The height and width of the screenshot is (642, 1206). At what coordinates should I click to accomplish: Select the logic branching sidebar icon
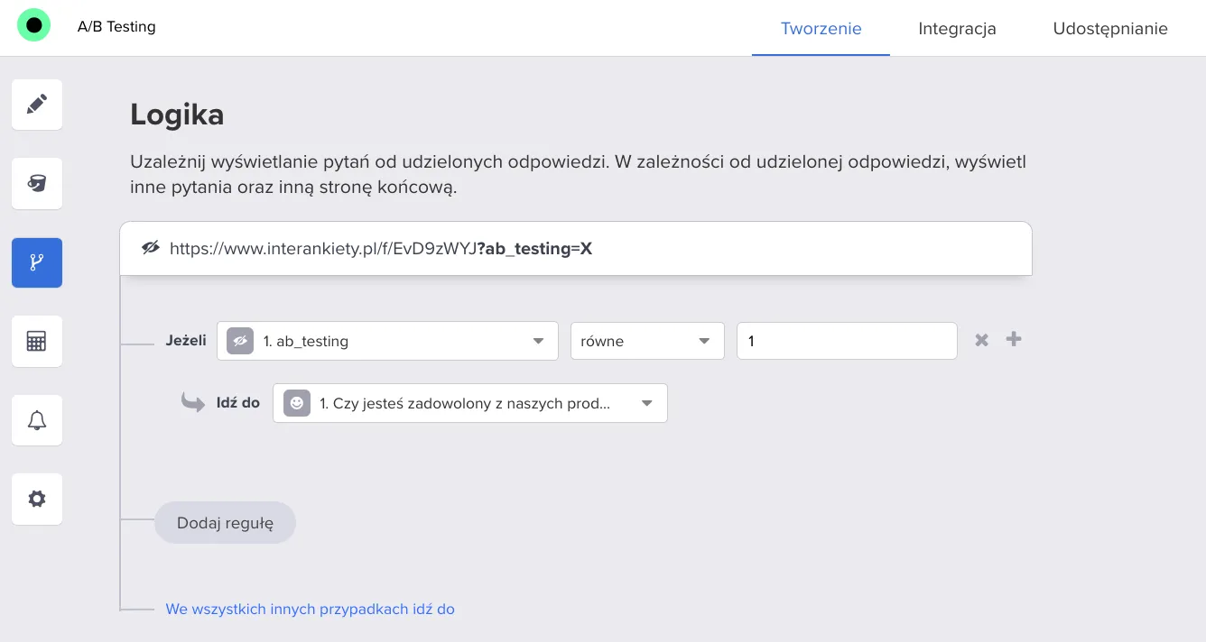[x=37, y=262]
